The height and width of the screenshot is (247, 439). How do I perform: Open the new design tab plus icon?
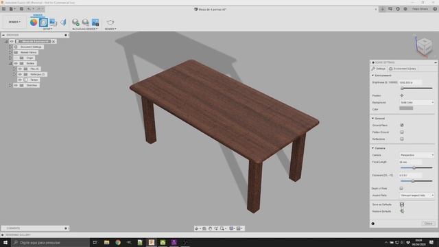(383, 9)
